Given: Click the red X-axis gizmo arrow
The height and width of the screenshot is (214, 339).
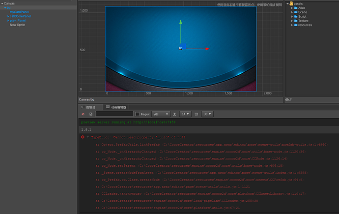Looking at the screenshot, I should pyautogui.click(x=207, y=49).
